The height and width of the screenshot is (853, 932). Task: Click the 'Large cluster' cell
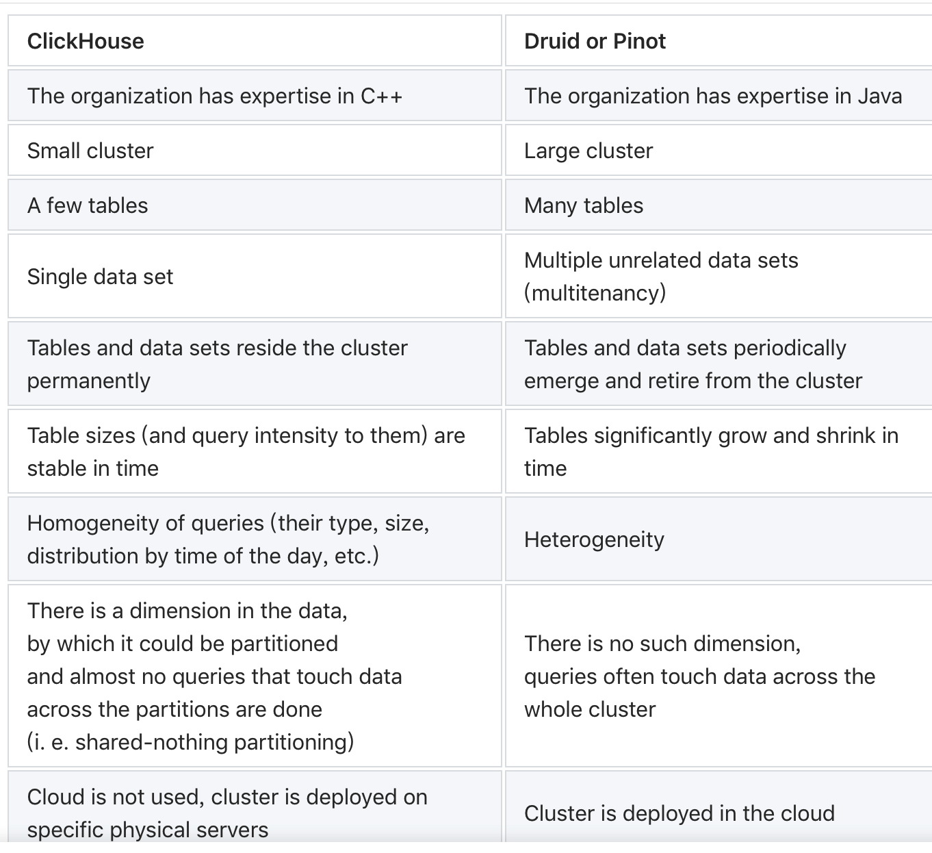tap(588, 151)
